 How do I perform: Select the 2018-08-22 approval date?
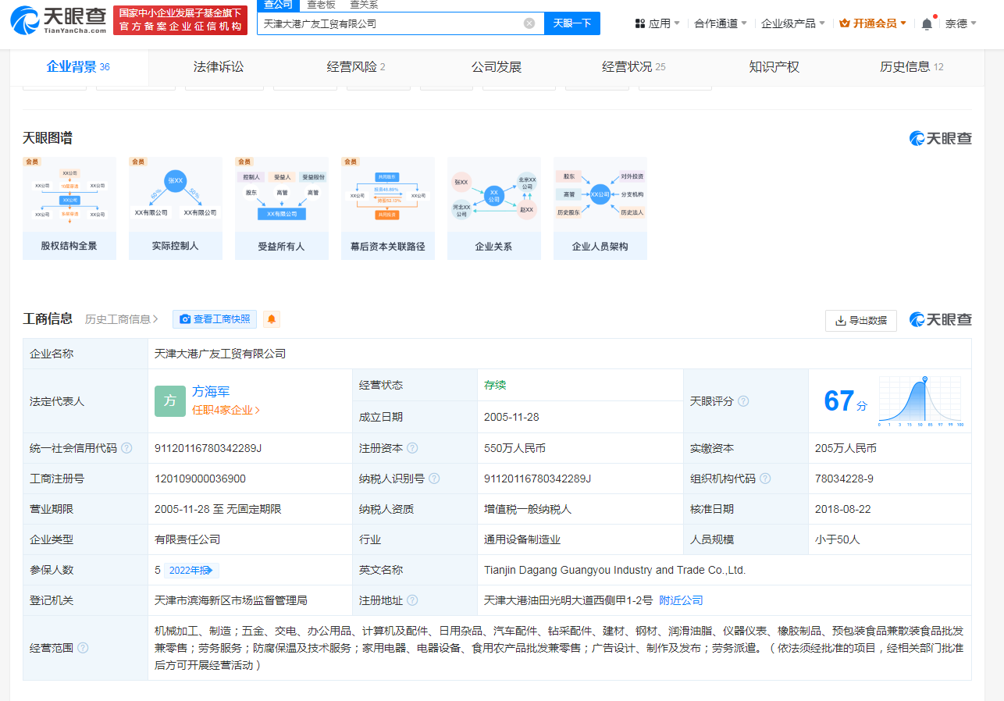click(842, 509)
